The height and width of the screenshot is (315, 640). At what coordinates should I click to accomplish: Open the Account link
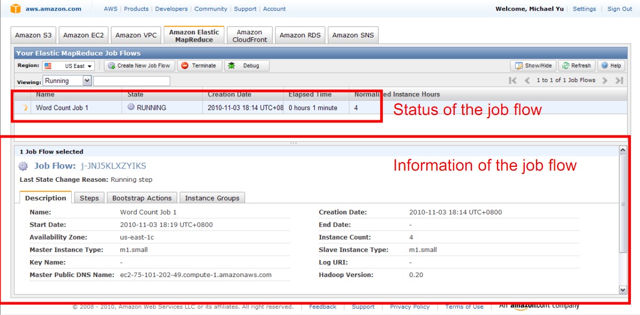[274, 9]
